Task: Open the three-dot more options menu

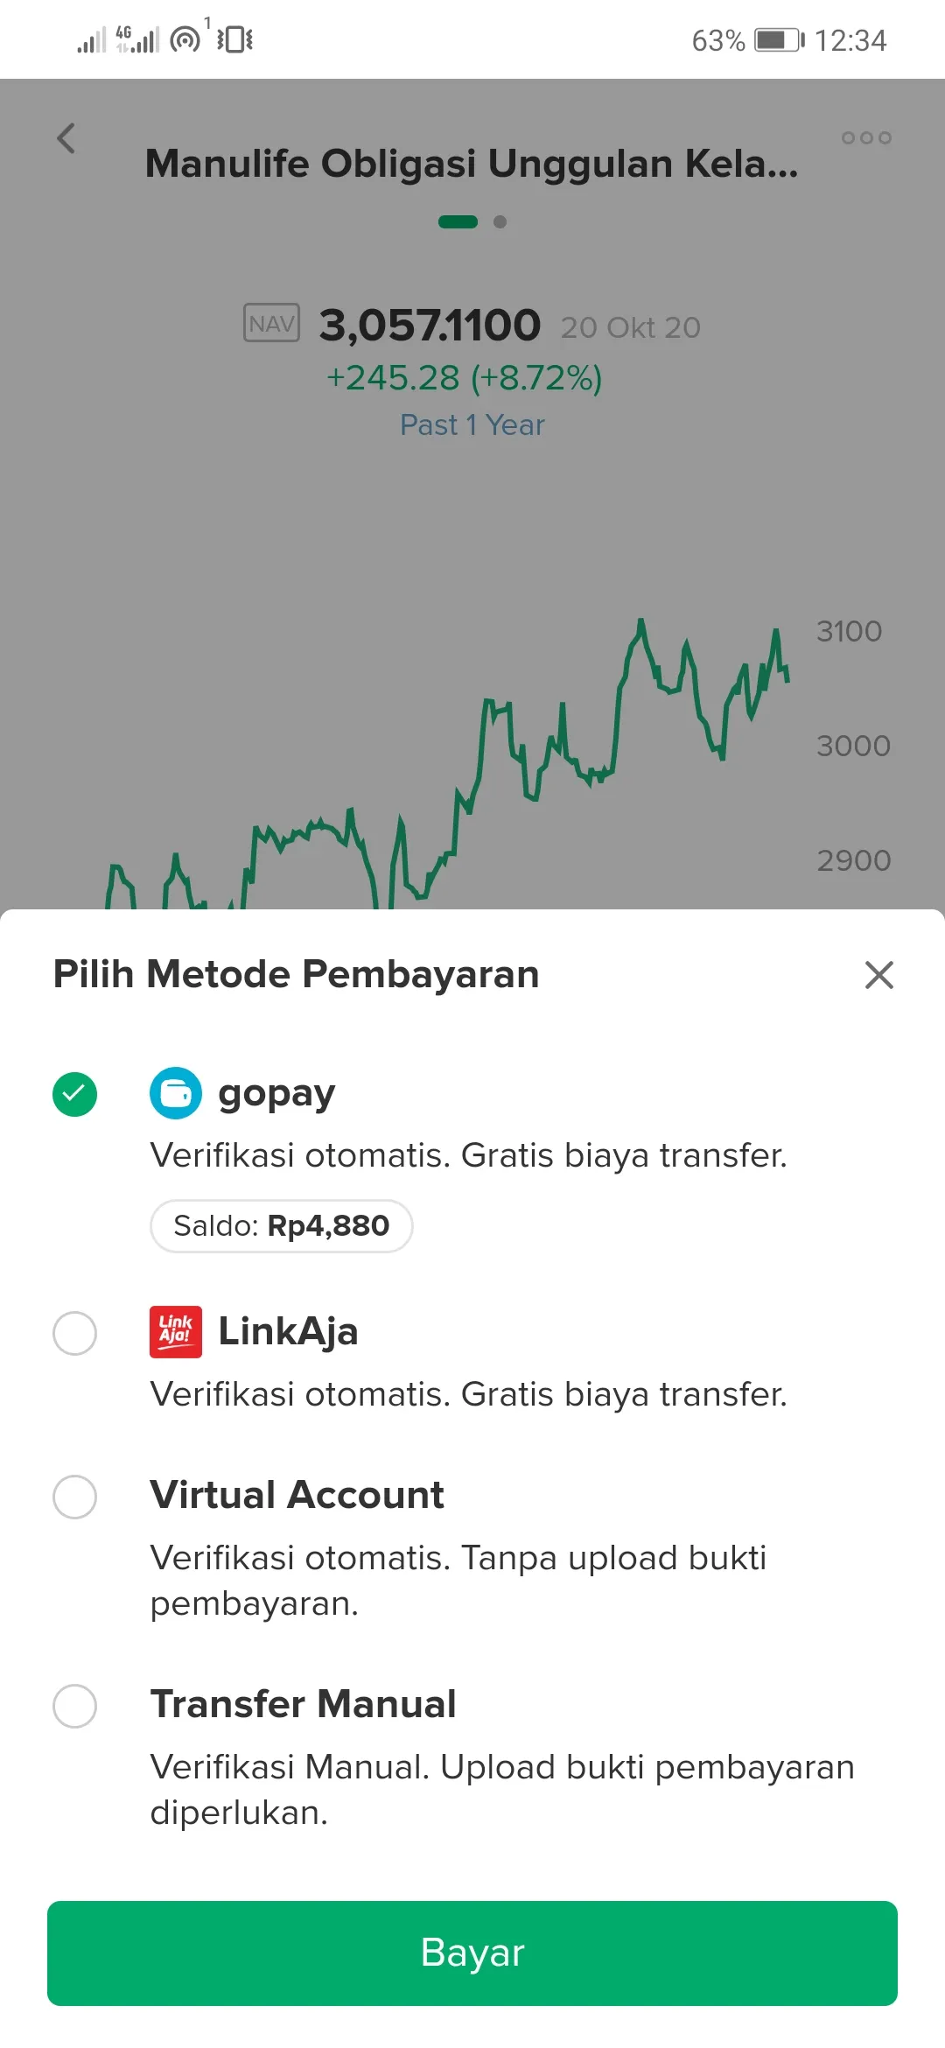Action: point(866,137)
